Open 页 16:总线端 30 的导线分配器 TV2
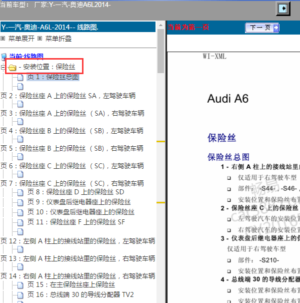300x303 pixels. click(80, 294)
